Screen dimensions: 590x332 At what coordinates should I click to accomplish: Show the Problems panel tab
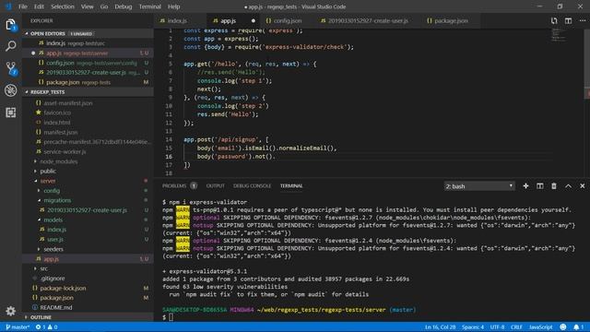point(180,186)
